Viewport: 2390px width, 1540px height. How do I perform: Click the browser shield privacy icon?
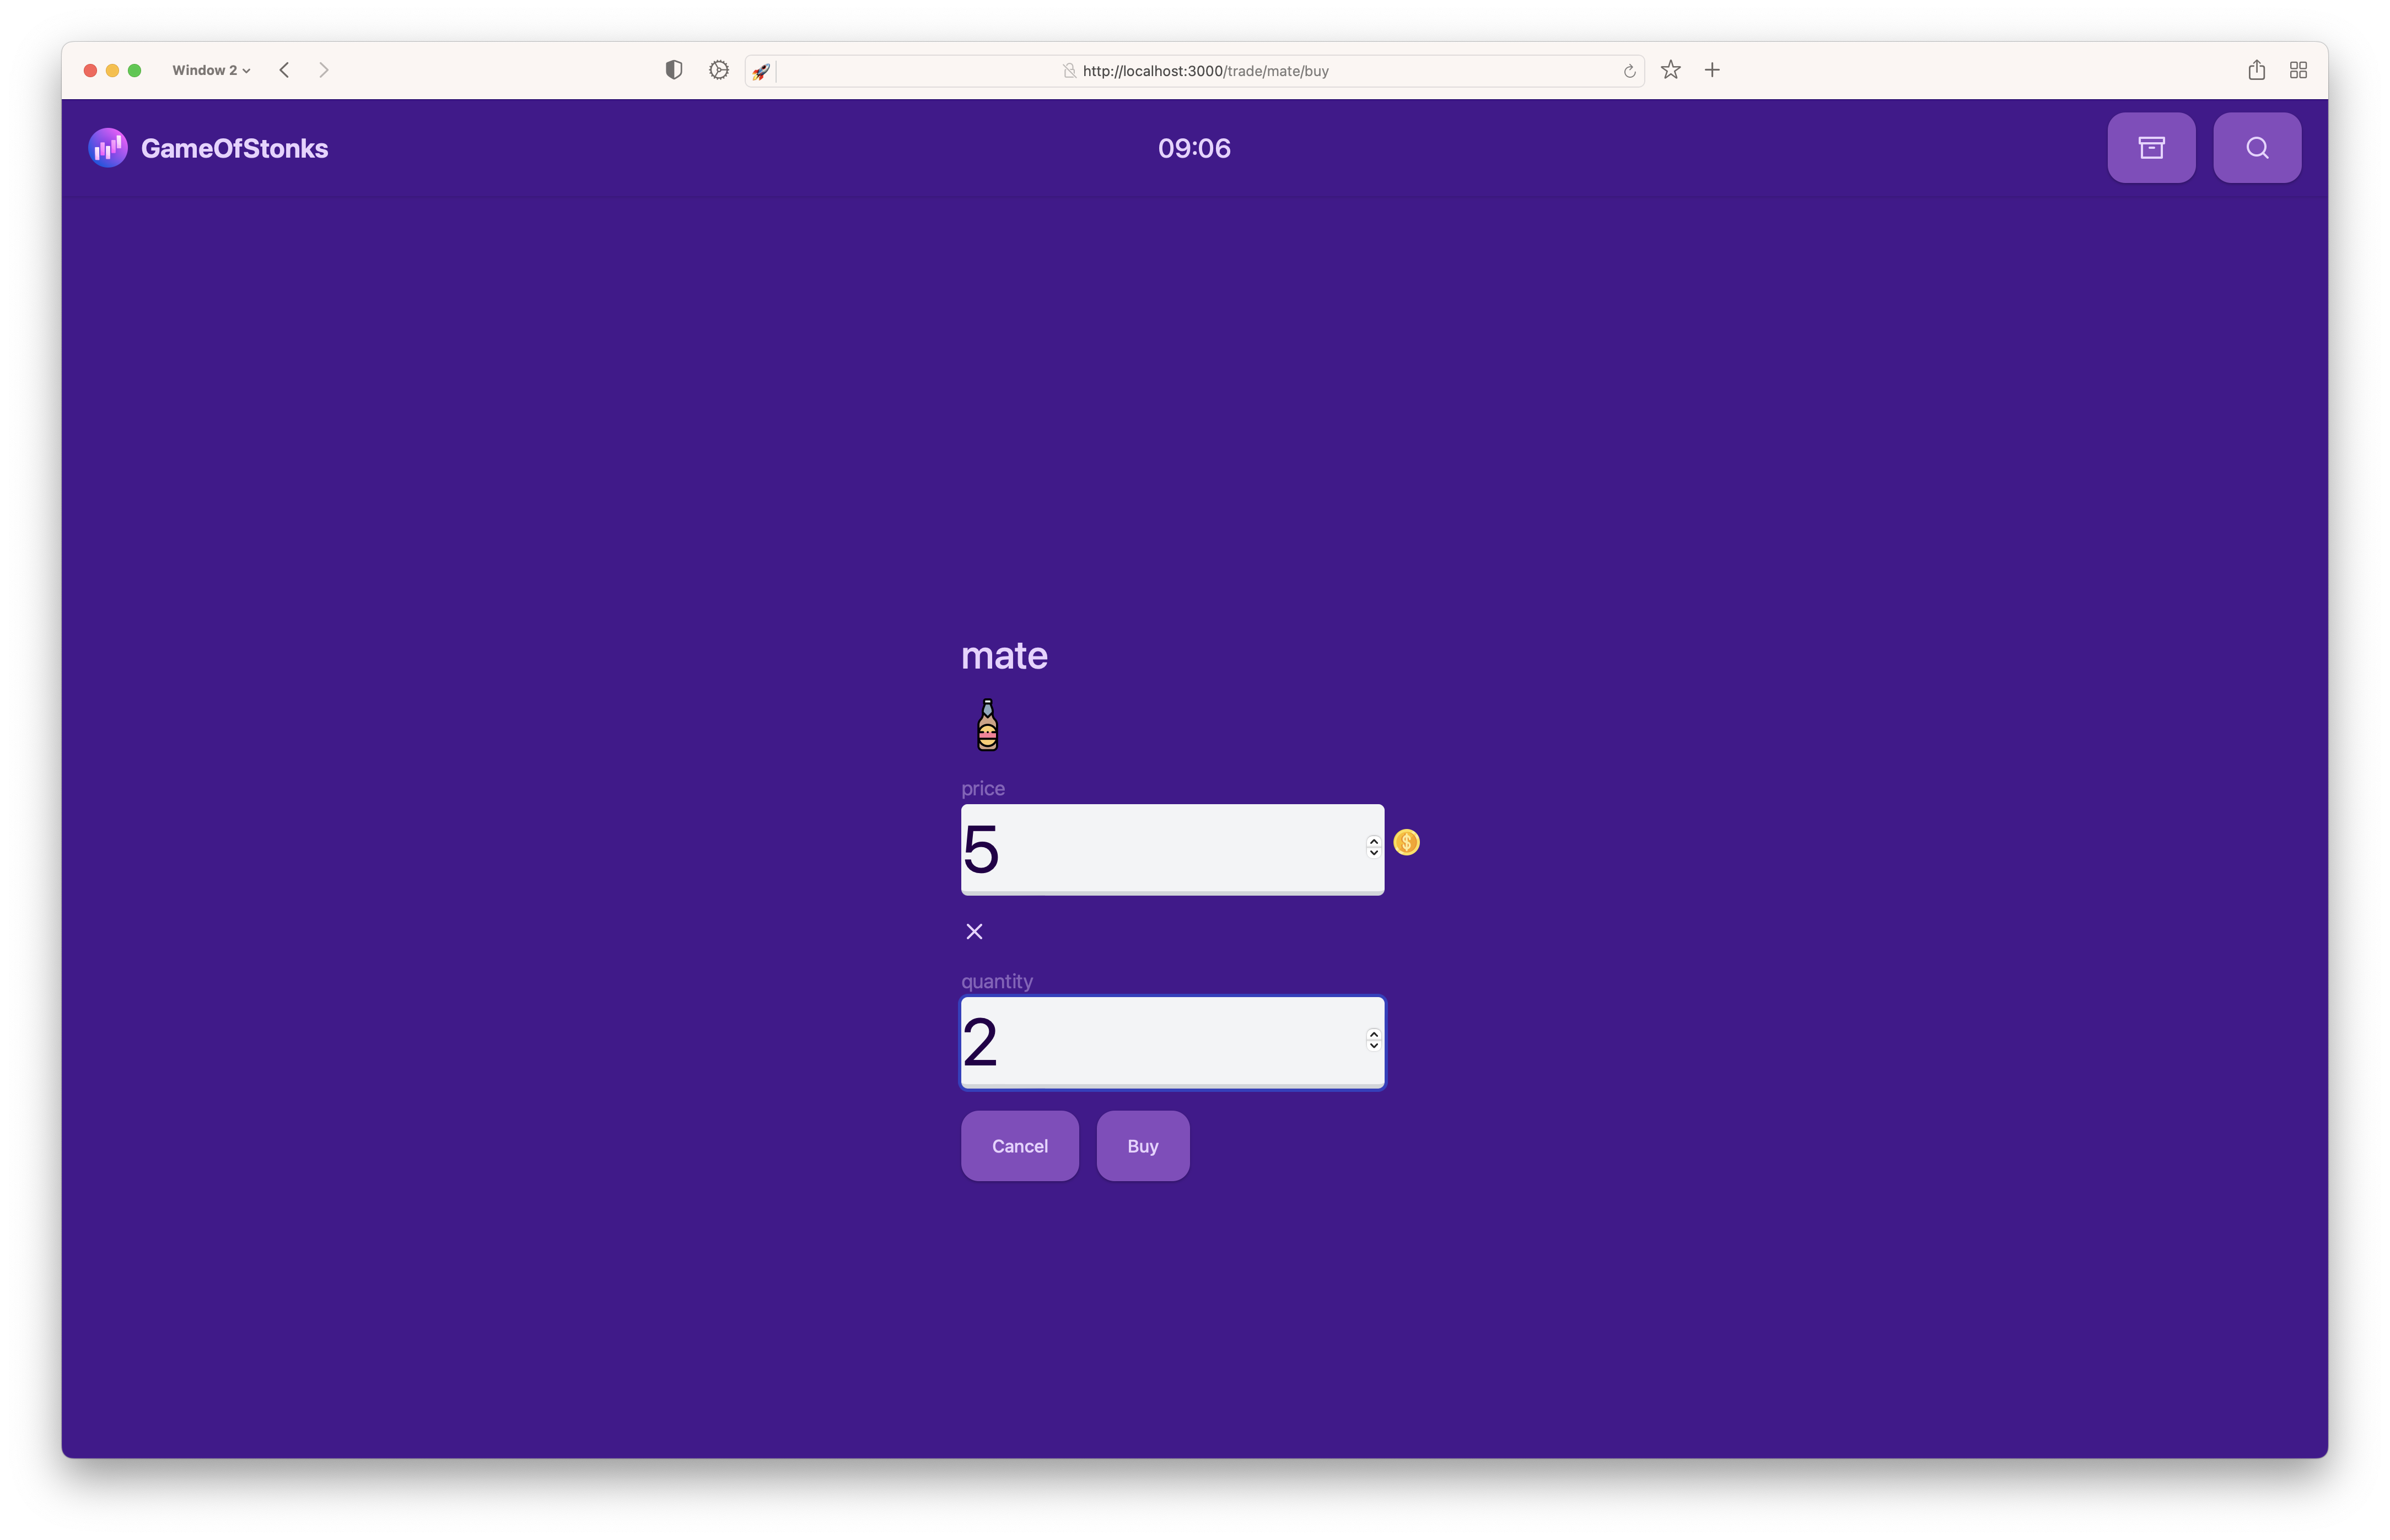pyautogui.click(x=674, y=70)
